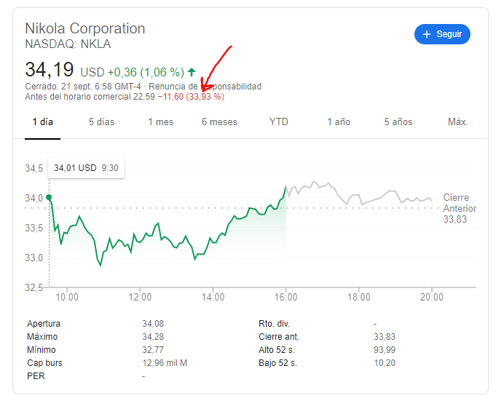The height and width of the screenshot is (406, 496).
Task: Click the pre-market change −11,60 value
Action: tap(170, 97)
